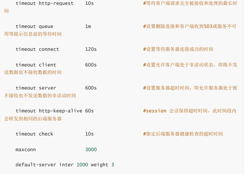The image size is (244, 174).
Task: Click the 'default-server inter' text
Action: tap(44, 165)
